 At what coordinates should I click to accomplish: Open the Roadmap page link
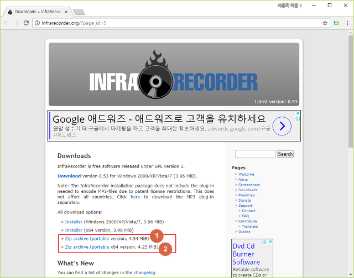[x=247, y=195]
